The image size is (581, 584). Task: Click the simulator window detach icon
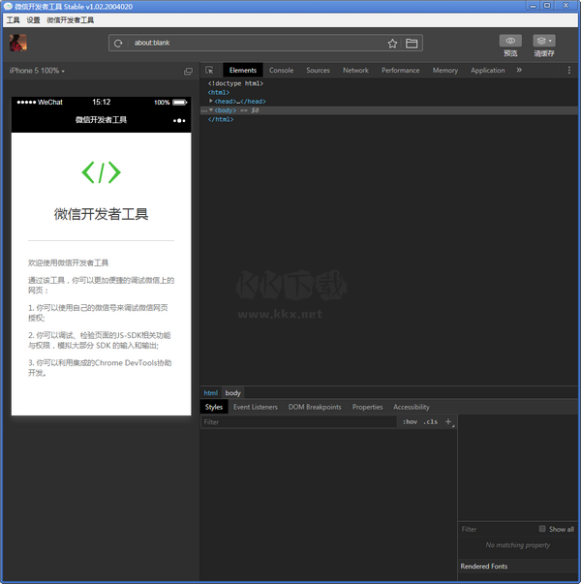pyautogui.click(x=189, y=72)
